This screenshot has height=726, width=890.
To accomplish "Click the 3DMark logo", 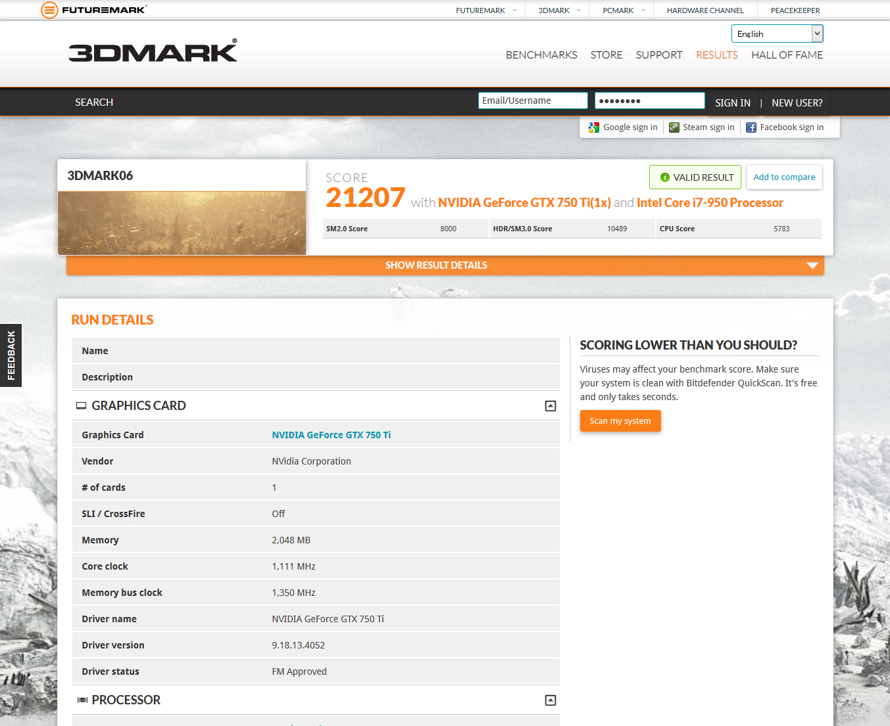I will pyautogui.click(x=153, y=51).
